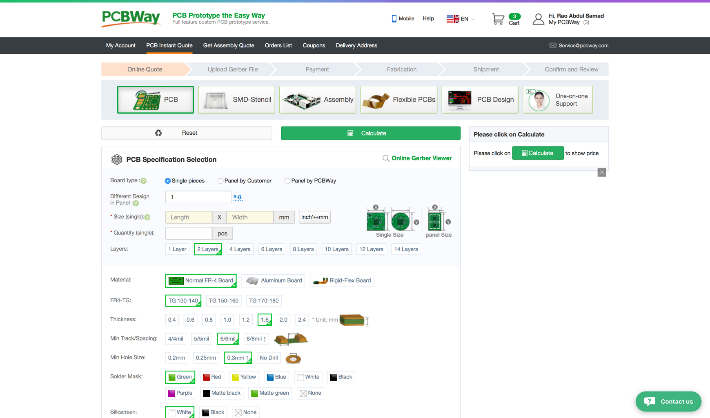This screenshot has width=710, height=418.
Task: Open One-on-one Support
Action: (558, 100)
